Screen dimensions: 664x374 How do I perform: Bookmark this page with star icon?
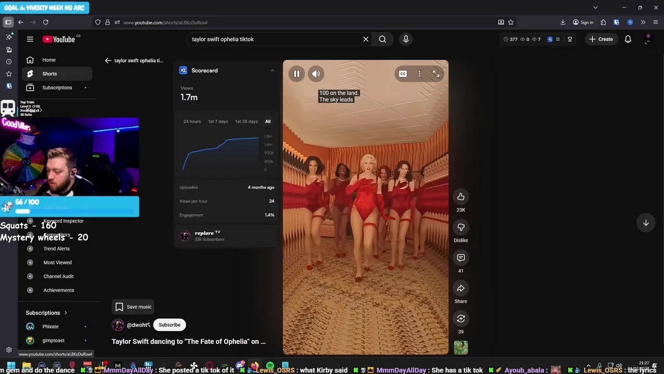click(510, 22)
